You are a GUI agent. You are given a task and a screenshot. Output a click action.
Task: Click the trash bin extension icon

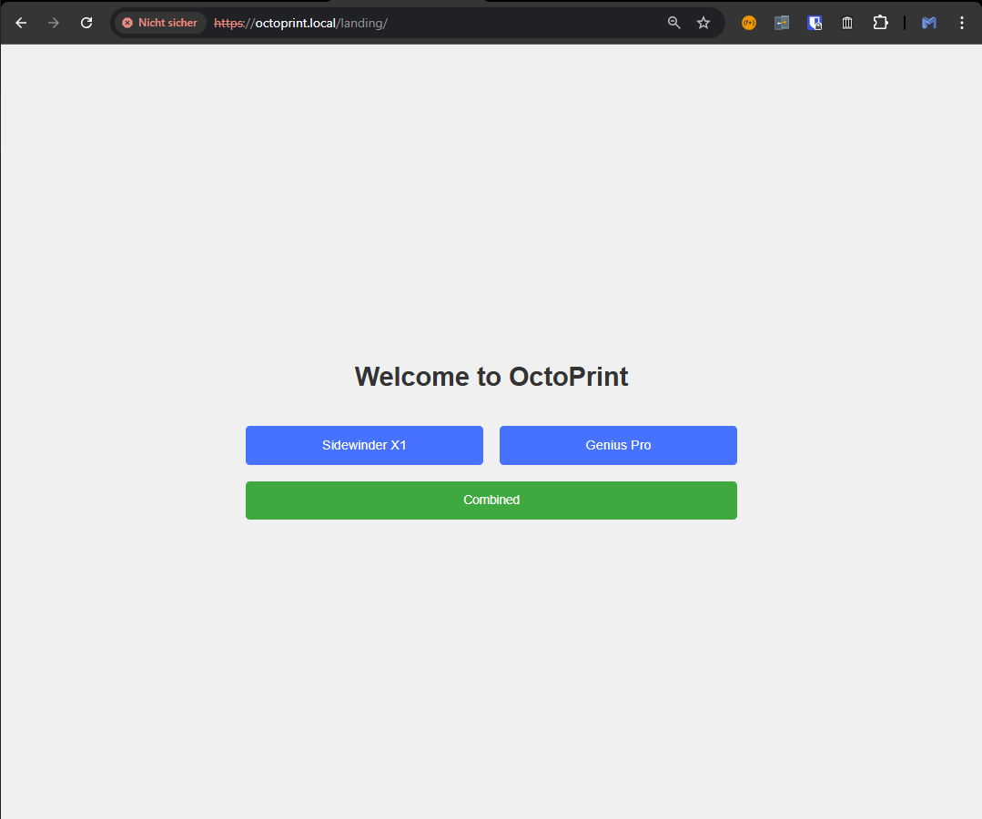(x=847, y=23)
